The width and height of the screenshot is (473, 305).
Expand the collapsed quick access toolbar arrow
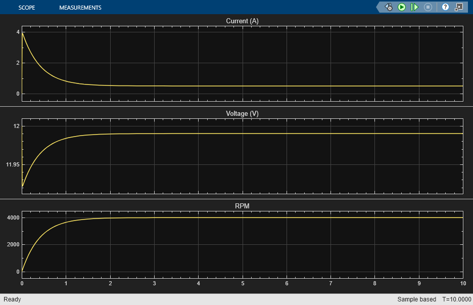click(379, 7)
